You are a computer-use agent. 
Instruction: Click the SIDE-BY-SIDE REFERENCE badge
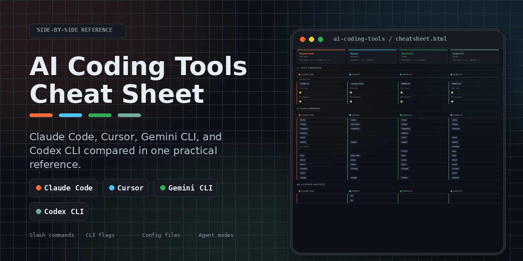click(78, 31)
